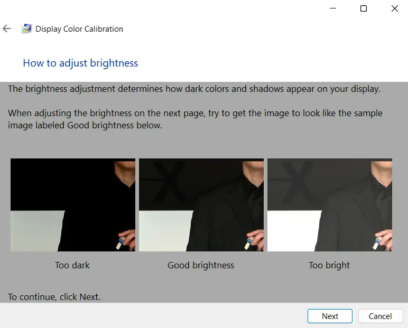Click Next to continue calibration
Image resolution: width=408 pixels, height=328 pixels.
[x=330, y=316]
